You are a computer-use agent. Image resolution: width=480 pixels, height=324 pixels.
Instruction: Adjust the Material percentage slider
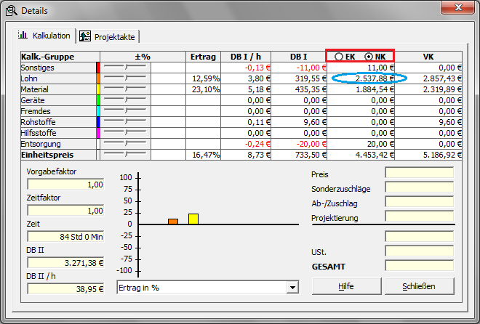(125, 89)
